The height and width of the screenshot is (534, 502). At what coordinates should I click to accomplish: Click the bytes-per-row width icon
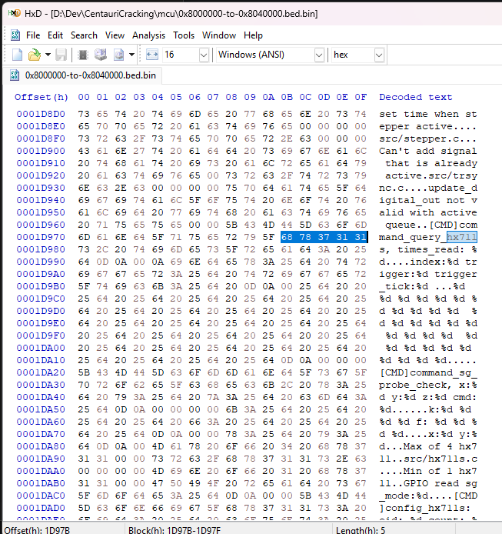[151, 55]
